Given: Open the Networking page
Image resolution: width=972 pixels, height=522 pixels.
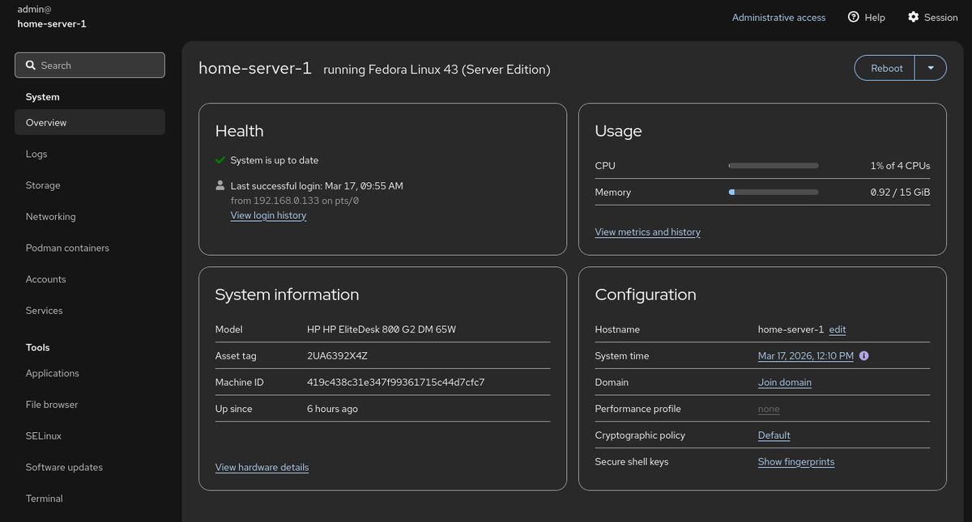Looking at the screenshot, I should point(50,216).
